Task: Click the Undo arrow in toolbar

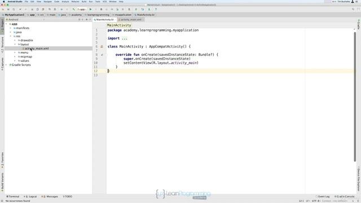Action: pyautogui.click(x=20, y=10)
